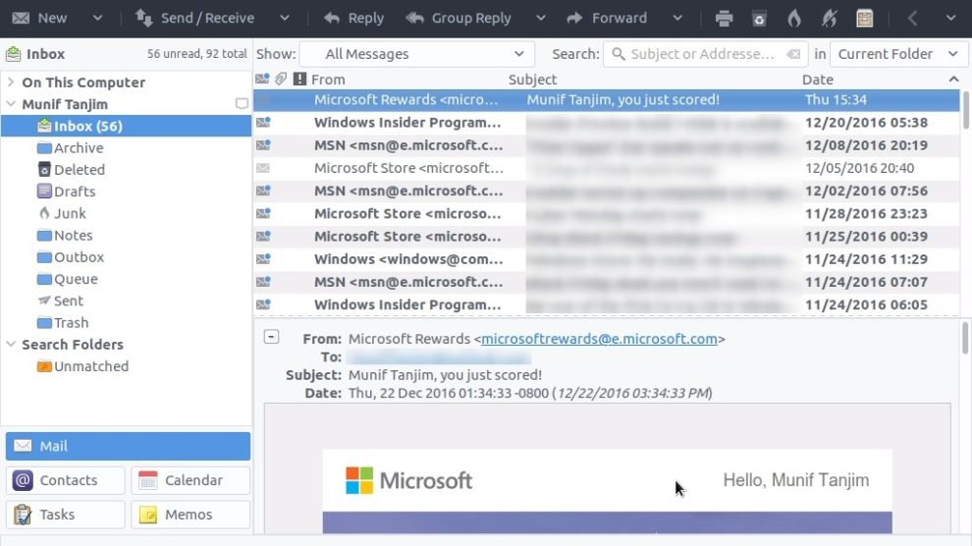The height and width of the screenshot is (546, 972).
Task: Reply to the selected message
Action: click(353, 18)
